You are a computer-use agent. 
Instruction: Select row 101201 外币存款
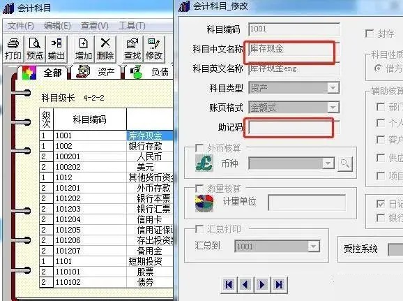[x=106, y=188]
